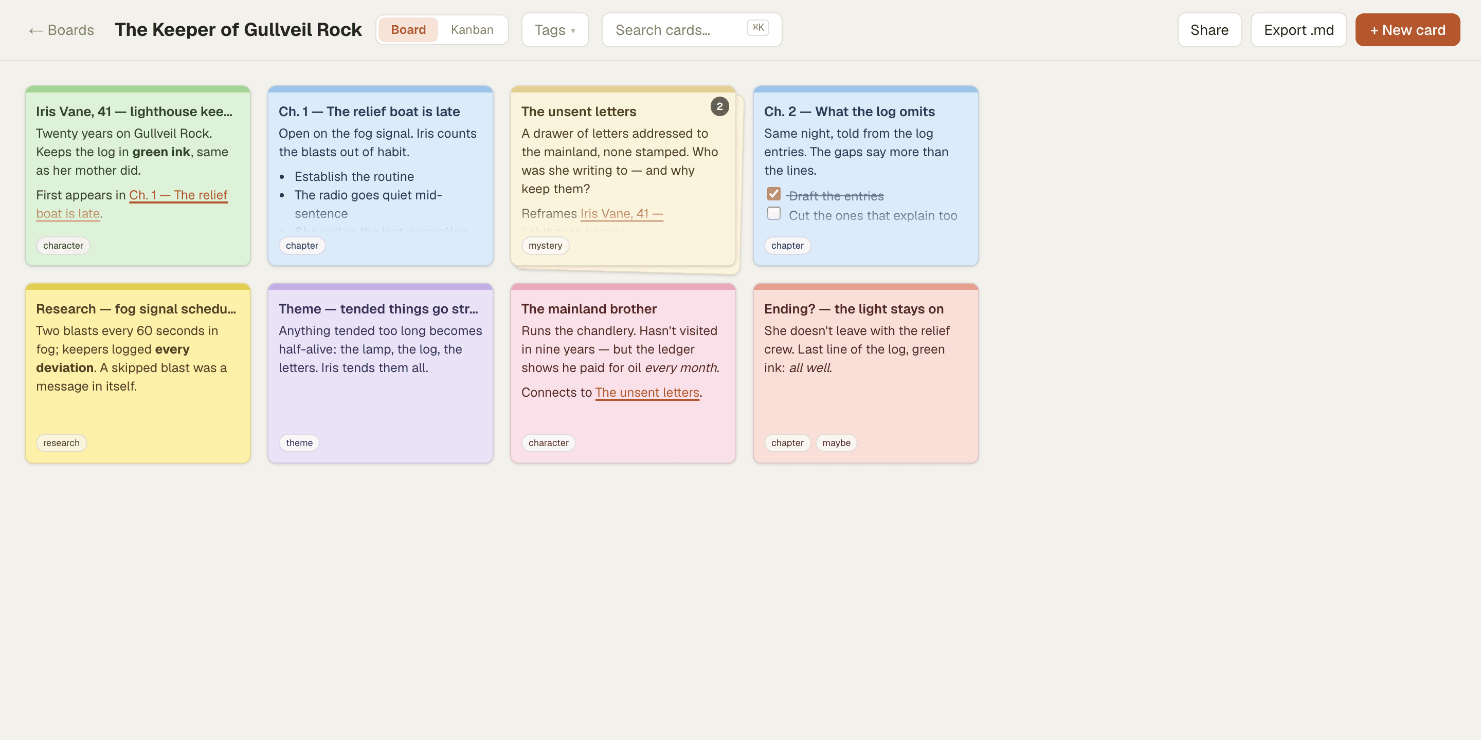Screen dimensions: 1481x740
Task: Click the chapter tag on Ch. 1 card
Action: pos(302,246)
